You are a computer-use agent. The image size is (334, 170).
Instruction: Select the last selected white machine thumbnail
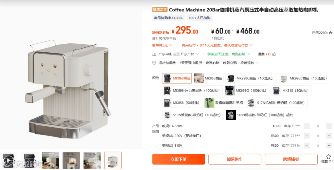pyautogui.click(x=113, y=160)
